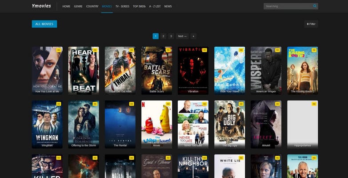Open the Kill Thy Neighbor poster
The width and height of the screenshot is (348, 178).
[x=193, y=166]
